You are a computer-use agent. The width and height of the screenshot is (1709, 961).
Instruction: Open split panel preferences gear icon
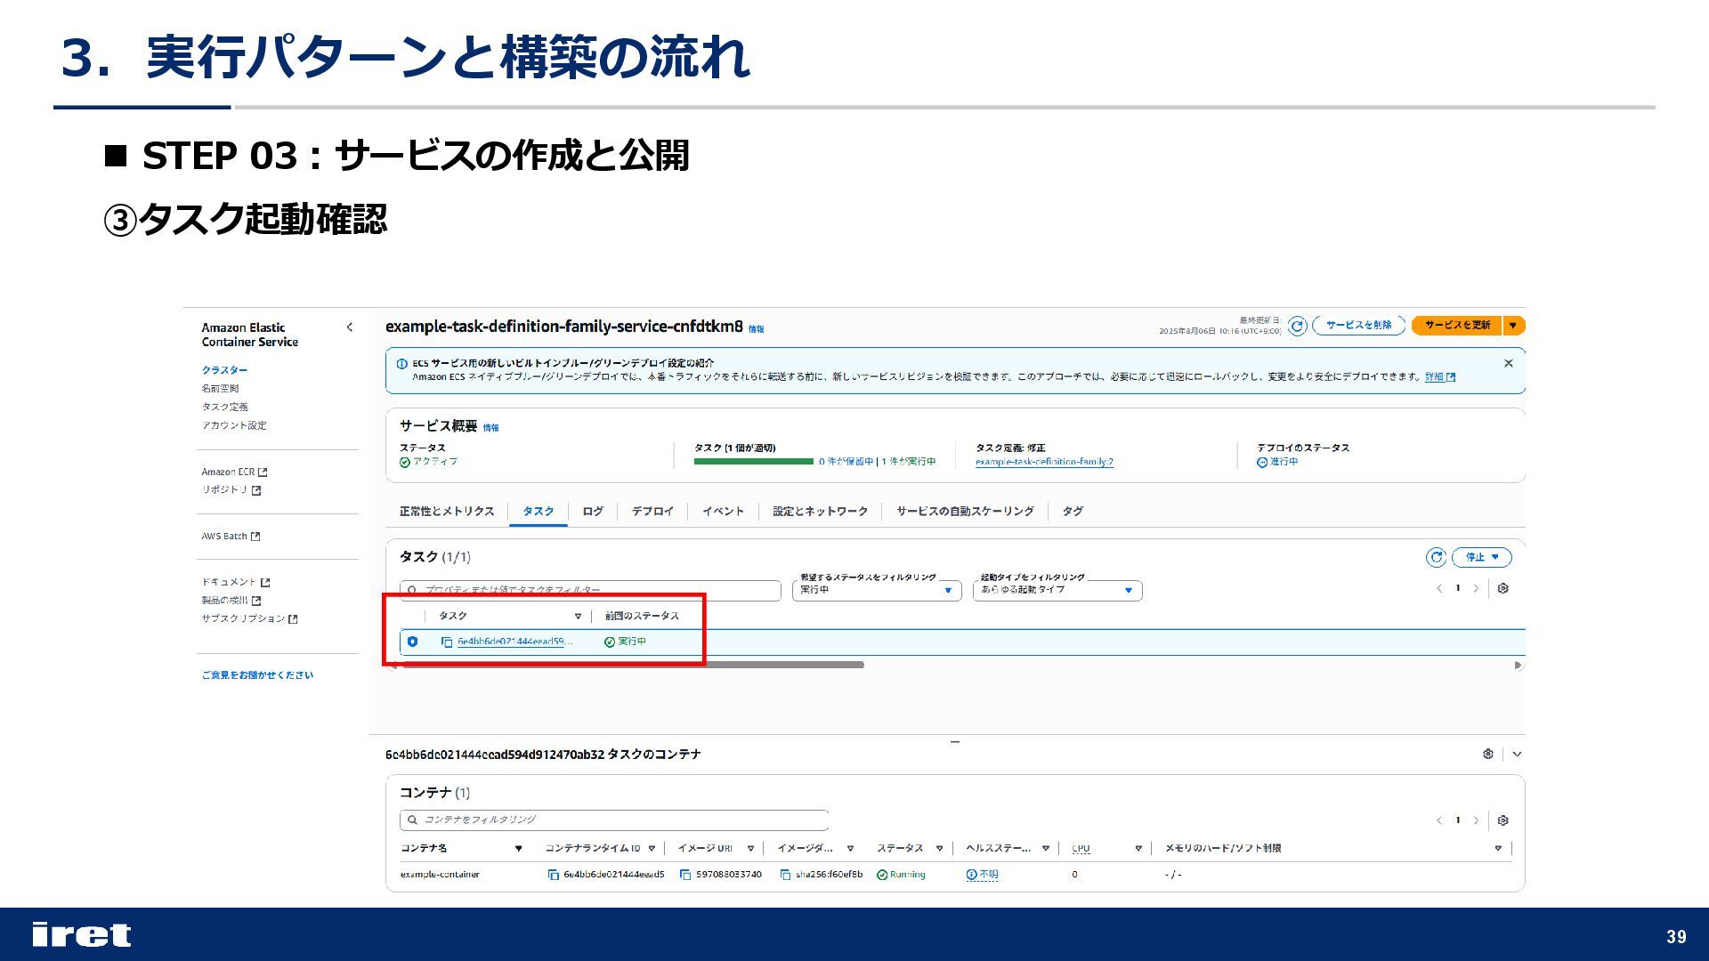(1487, 754)
